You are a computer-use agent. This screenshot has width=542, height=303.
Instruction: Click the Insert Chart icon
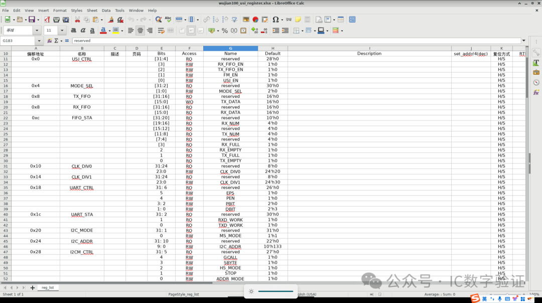[x=255, y=20]
